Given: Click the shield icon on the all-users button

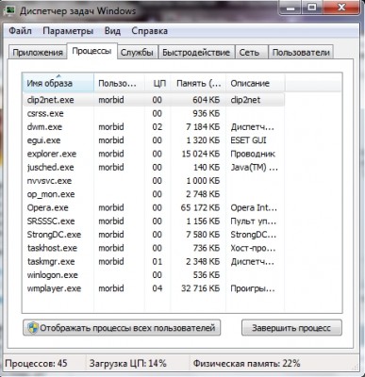Looking at the screenshot, I should click(32, 328).
